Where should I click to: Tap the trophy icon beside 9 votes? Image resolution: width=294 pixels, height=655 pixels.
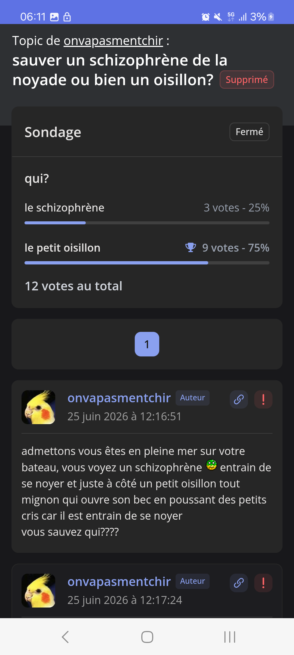(191, 248)
